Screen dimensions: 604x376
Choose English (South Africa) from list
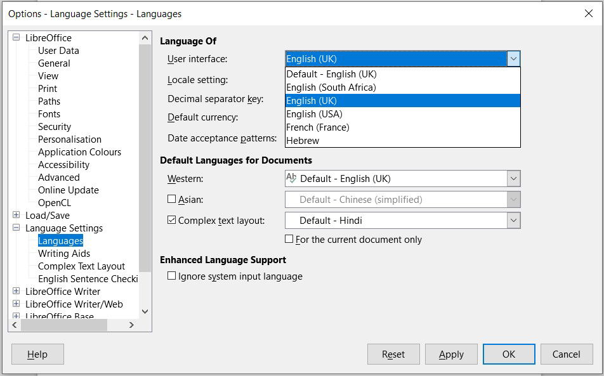click(402, 88)
